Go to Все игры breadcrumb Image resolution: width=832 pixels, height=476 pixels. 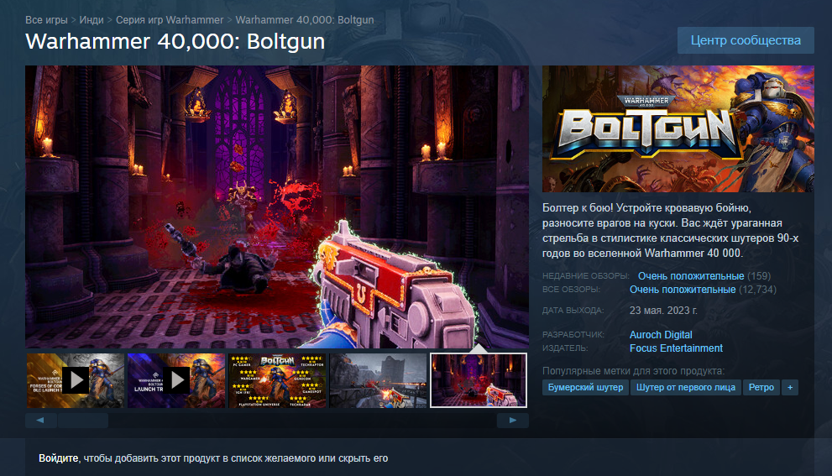pyautogui.click(x=47, y=20)
